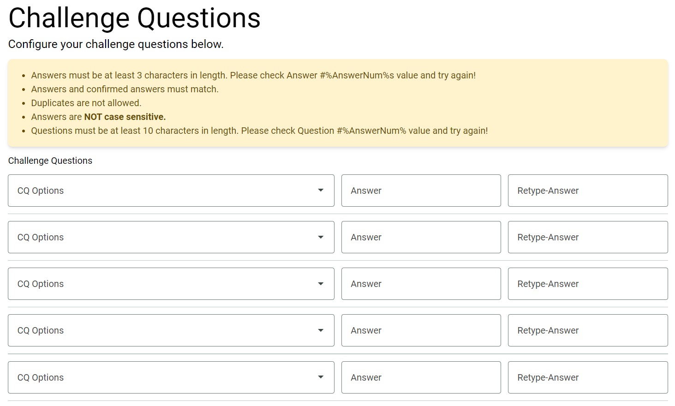
Task: Click the first row Retype-Answer field
Action: (x=587, y=191)
